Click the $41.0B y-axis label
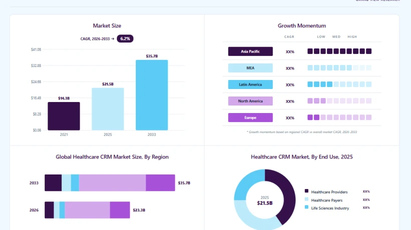 (x=36, y=49)
